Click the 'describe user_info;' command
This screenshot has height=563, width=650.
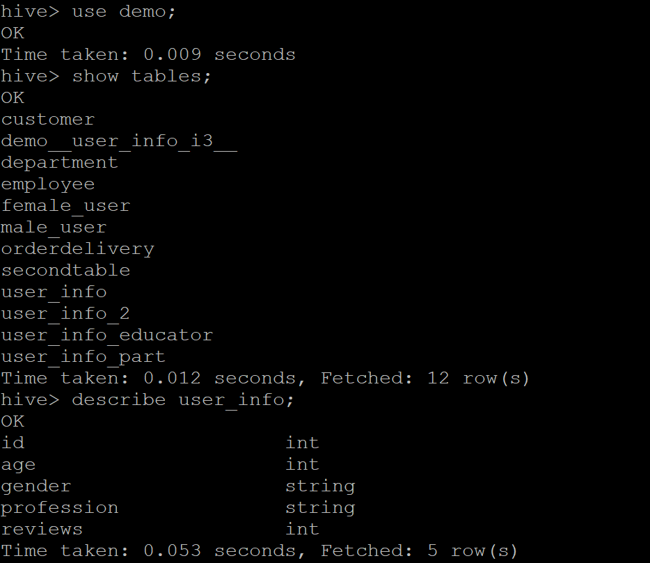click(183, 400)
